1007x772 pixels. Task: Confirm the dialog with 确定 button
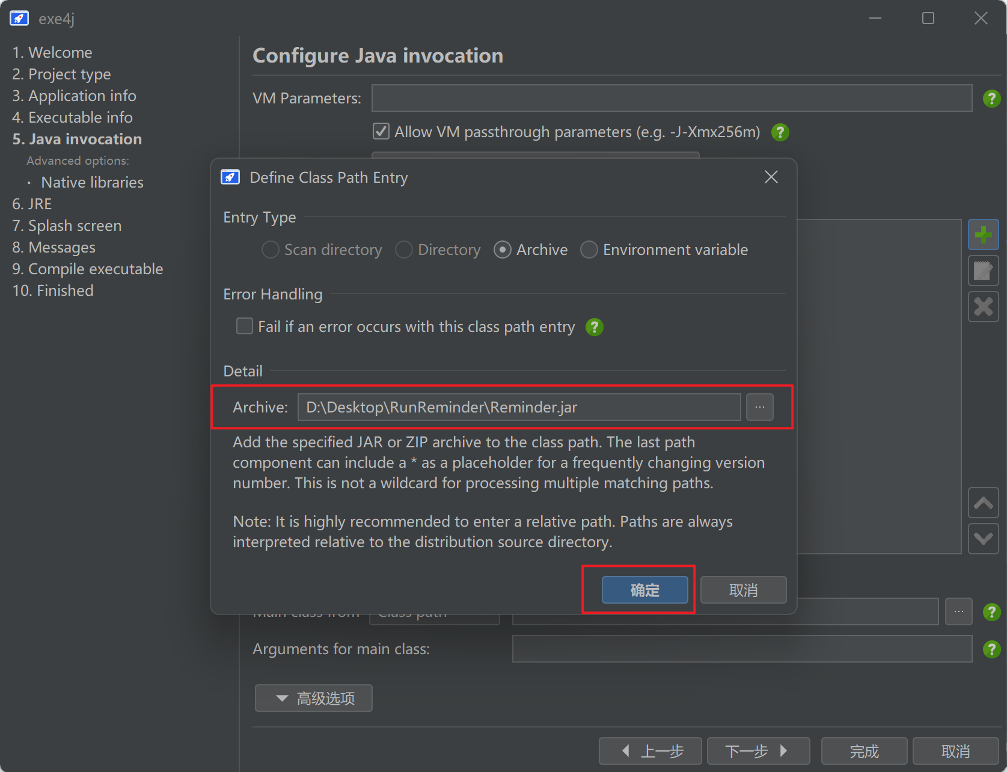(x=644, y=590)
